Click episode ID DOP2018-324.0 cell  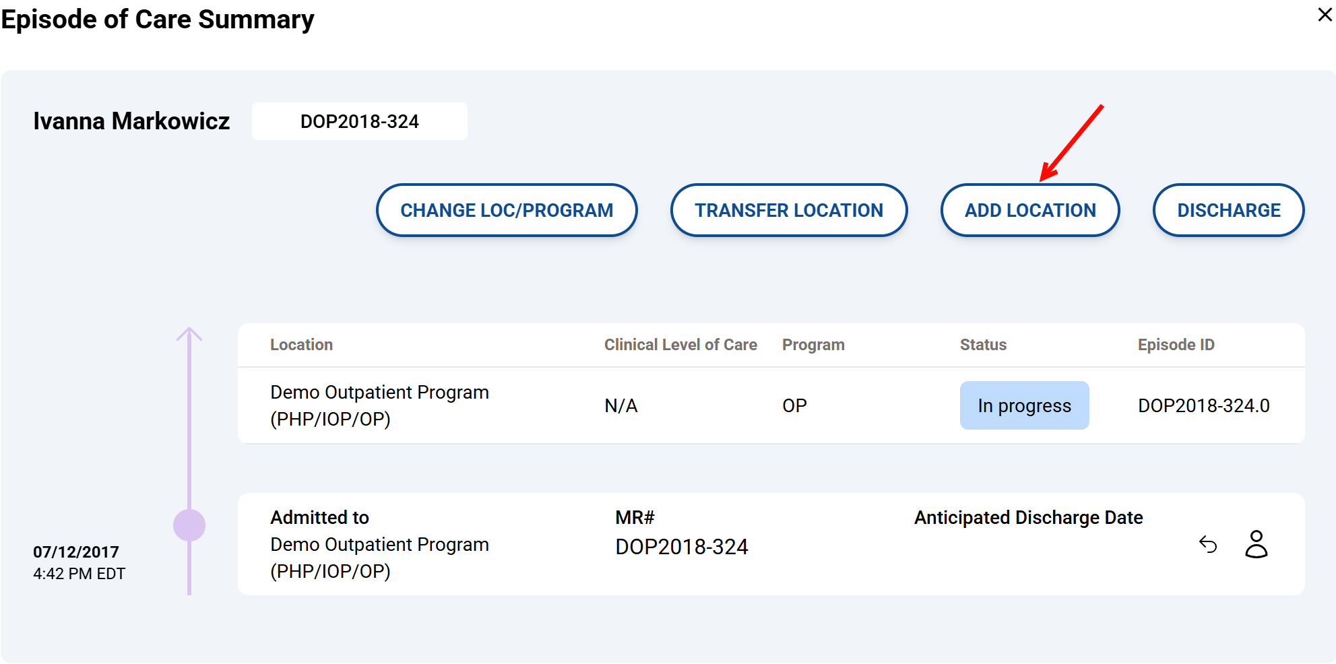(x=1203, y=405)
